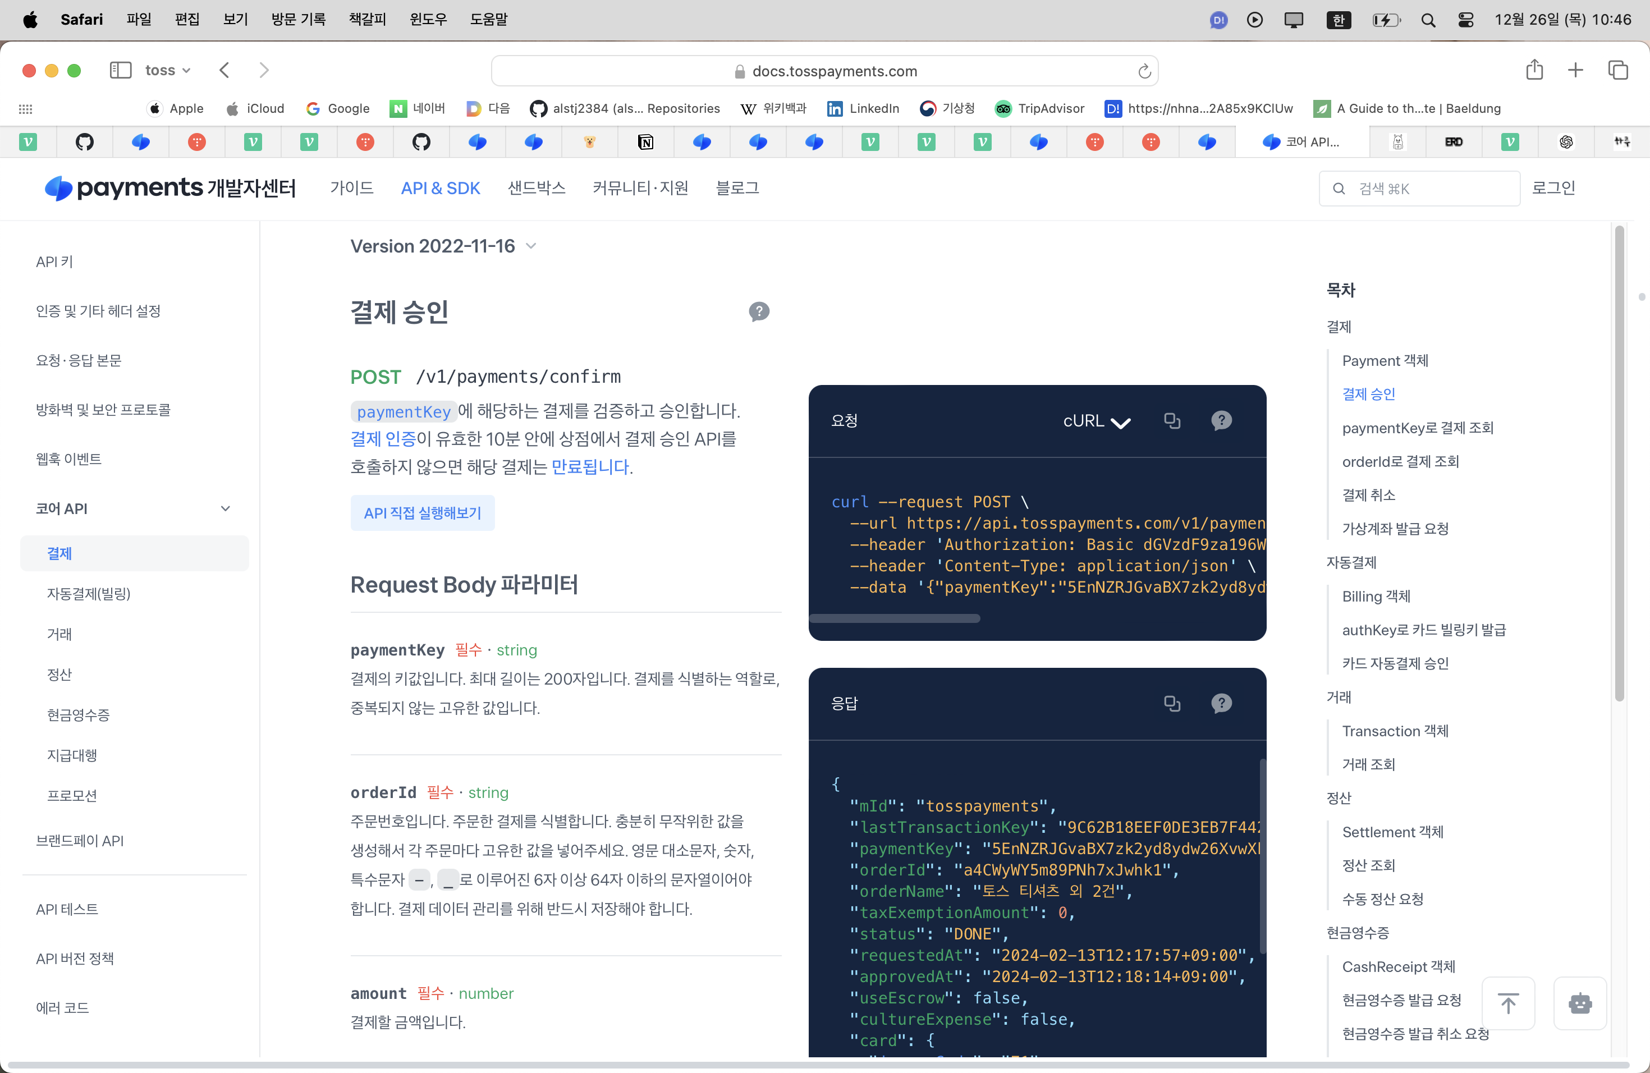Open the Version 2022-11-16 dropdown
Viewport: 1650px width, 1073px height.
pyautogui.click(x=444, y=246)
